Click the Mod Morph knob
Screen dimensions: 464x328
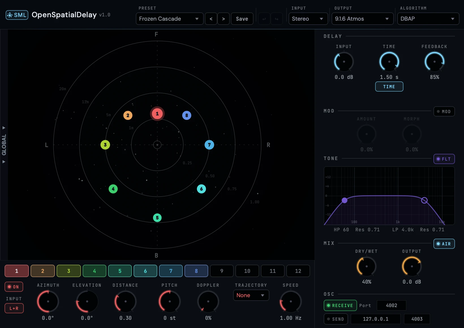pos(412,134)
